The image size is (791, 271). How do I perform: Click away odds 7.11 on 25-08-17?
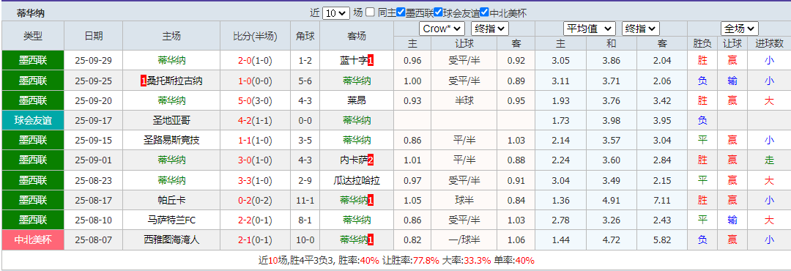[x=662, y=201]
